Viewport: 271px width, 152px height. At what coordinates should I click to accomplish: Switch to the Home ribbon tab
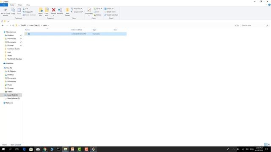[12, 5]
